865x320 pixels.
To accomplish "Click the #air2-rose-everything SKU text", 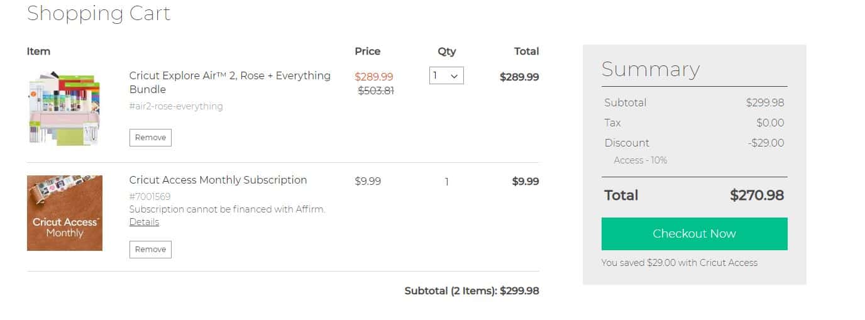I will click(176, 106).
